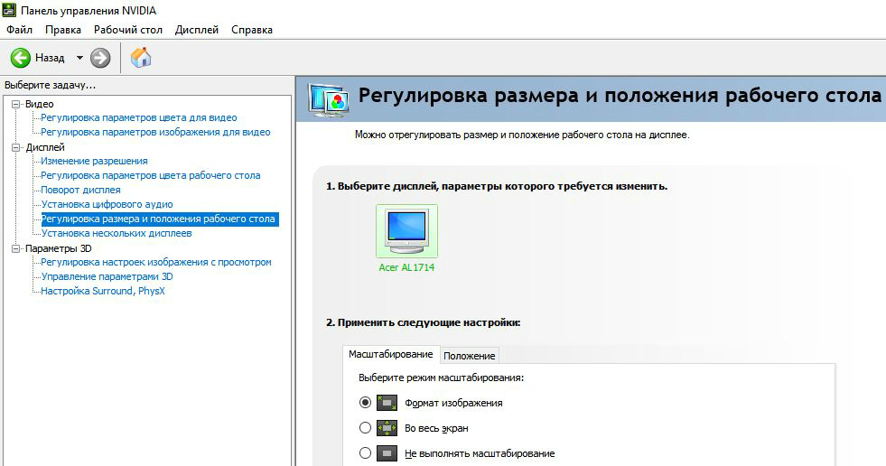Click the "Acer AL1714" display label
This screenshot has height=466, width=886.
[406, 267]
